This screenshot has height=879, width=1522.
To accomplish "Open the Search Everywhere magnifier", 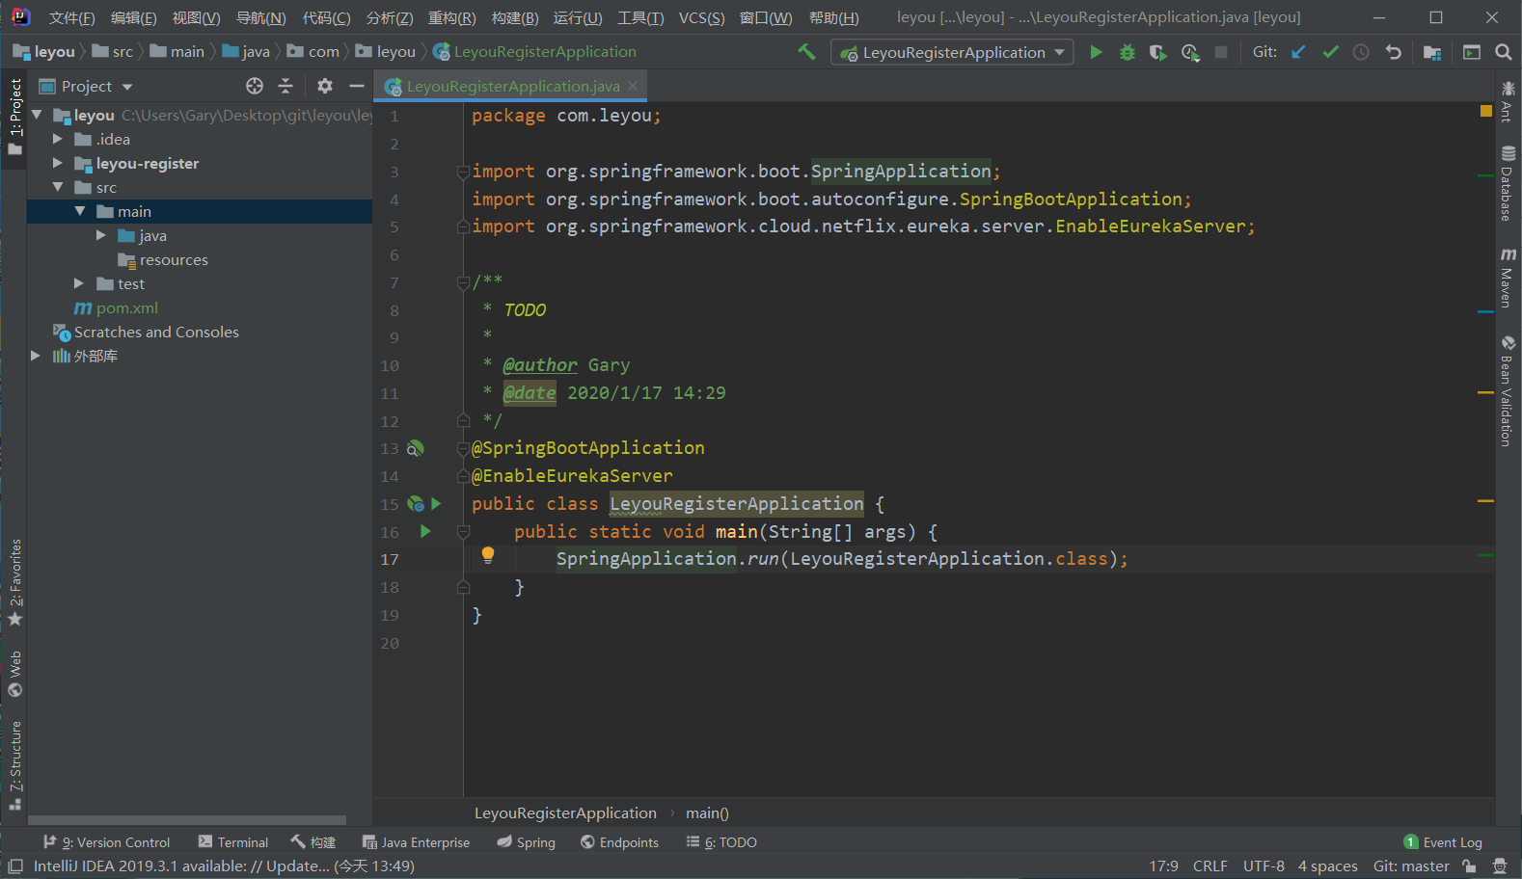I will point(1503,52).
